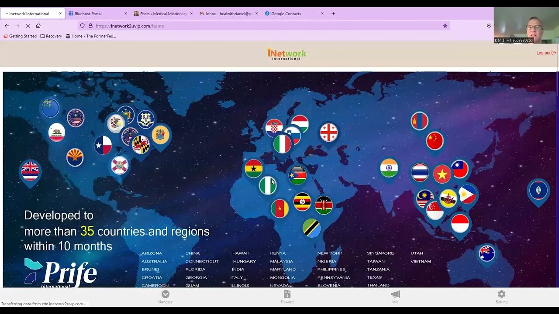Screen dimensions: 559x314
Task: Click the presenter Daniel webcam thumbnail
Action: point(526,25)
